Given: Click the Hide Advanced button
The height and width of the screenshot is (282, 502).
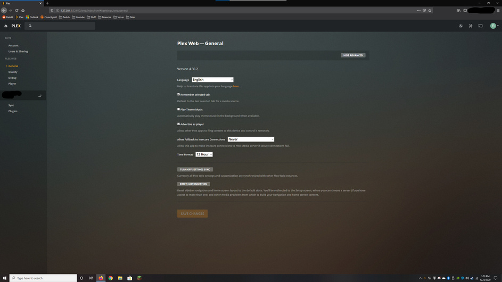Looking at the screenshot, I should (353, 55).
